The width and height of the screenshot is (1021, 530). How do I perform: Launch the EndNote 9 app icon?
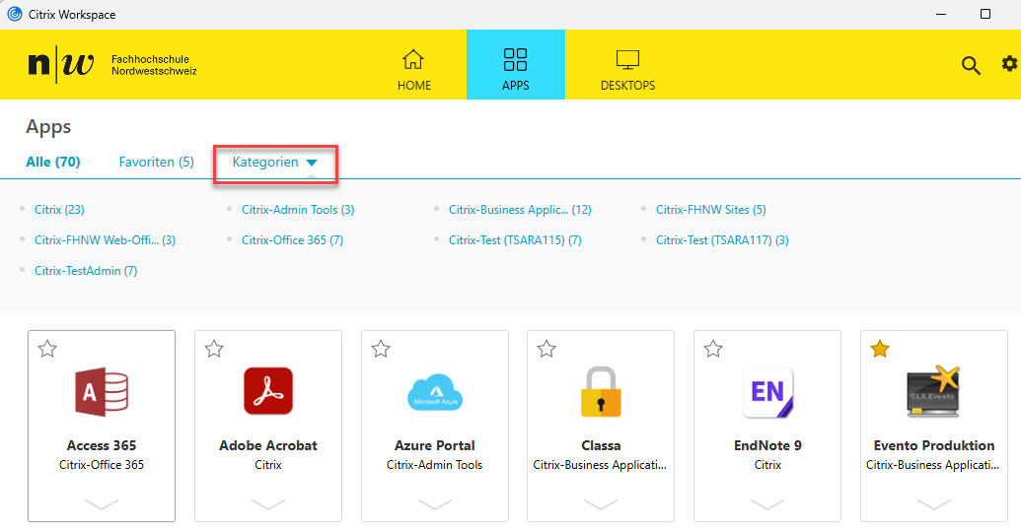click(767, 391)
